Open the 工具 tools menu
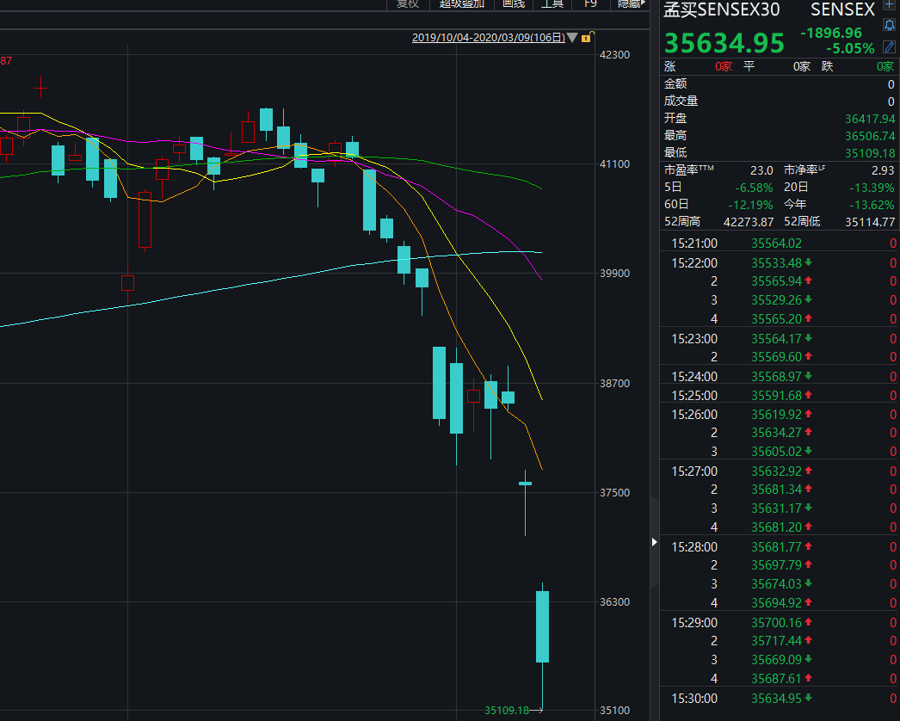Image resolution: width=900 pixels, height=721 pixels. (x=552, y=3)
